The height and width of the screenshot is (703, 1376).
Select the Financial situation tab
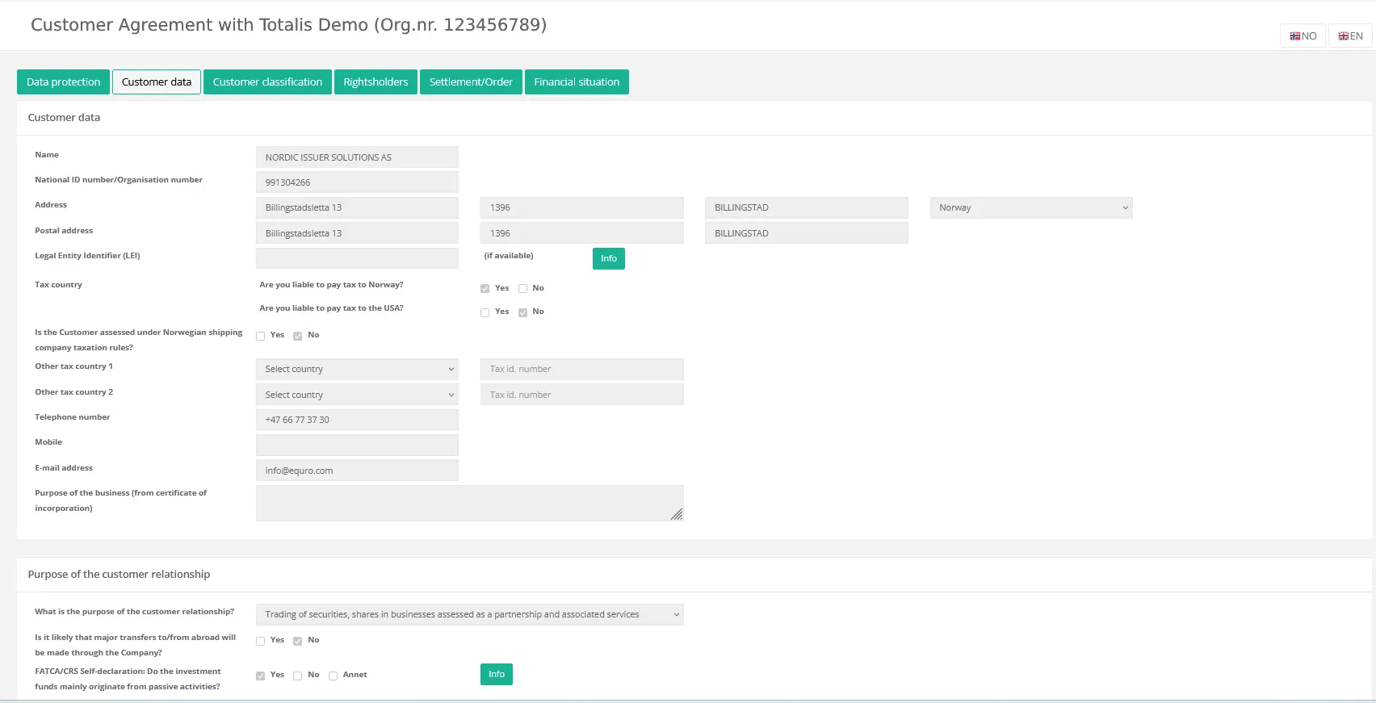pos(577,82)
